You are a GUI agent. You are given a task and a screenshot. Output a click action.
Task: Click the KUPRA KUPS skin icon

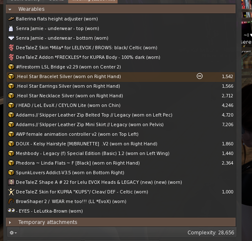[11, 192]
